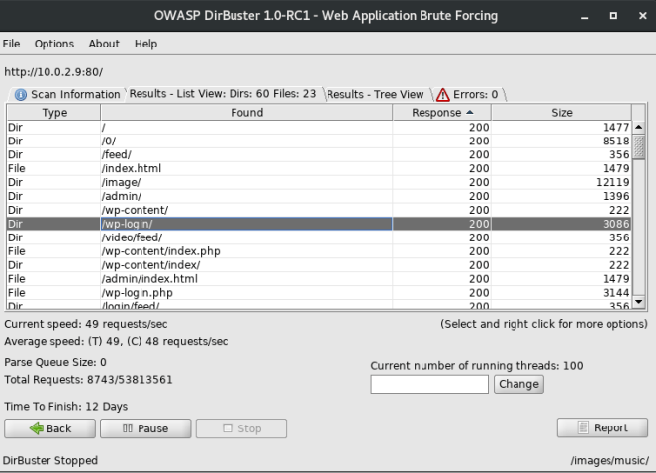Sort results by Size column header
This screenshot has height=473, width=656.
pos(561,113)
